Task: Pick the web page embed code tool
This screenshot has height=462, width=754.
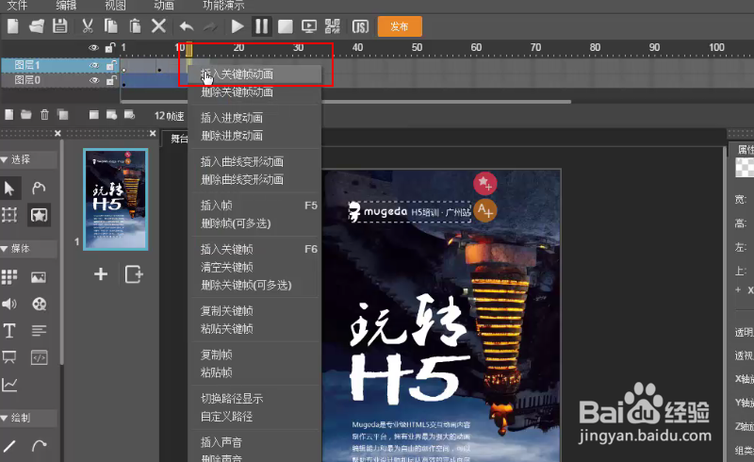Action: [x=39, y=357]
